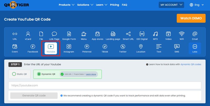210x106 pixels.
Task: Open the MY ACCOUNT dropdown
Action: point(171,5)
